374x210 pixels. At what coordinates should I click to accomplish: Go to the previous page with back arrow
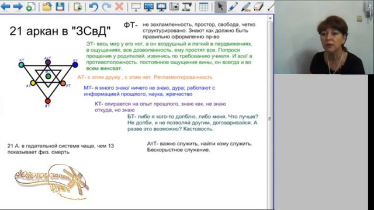click(5, 6)
